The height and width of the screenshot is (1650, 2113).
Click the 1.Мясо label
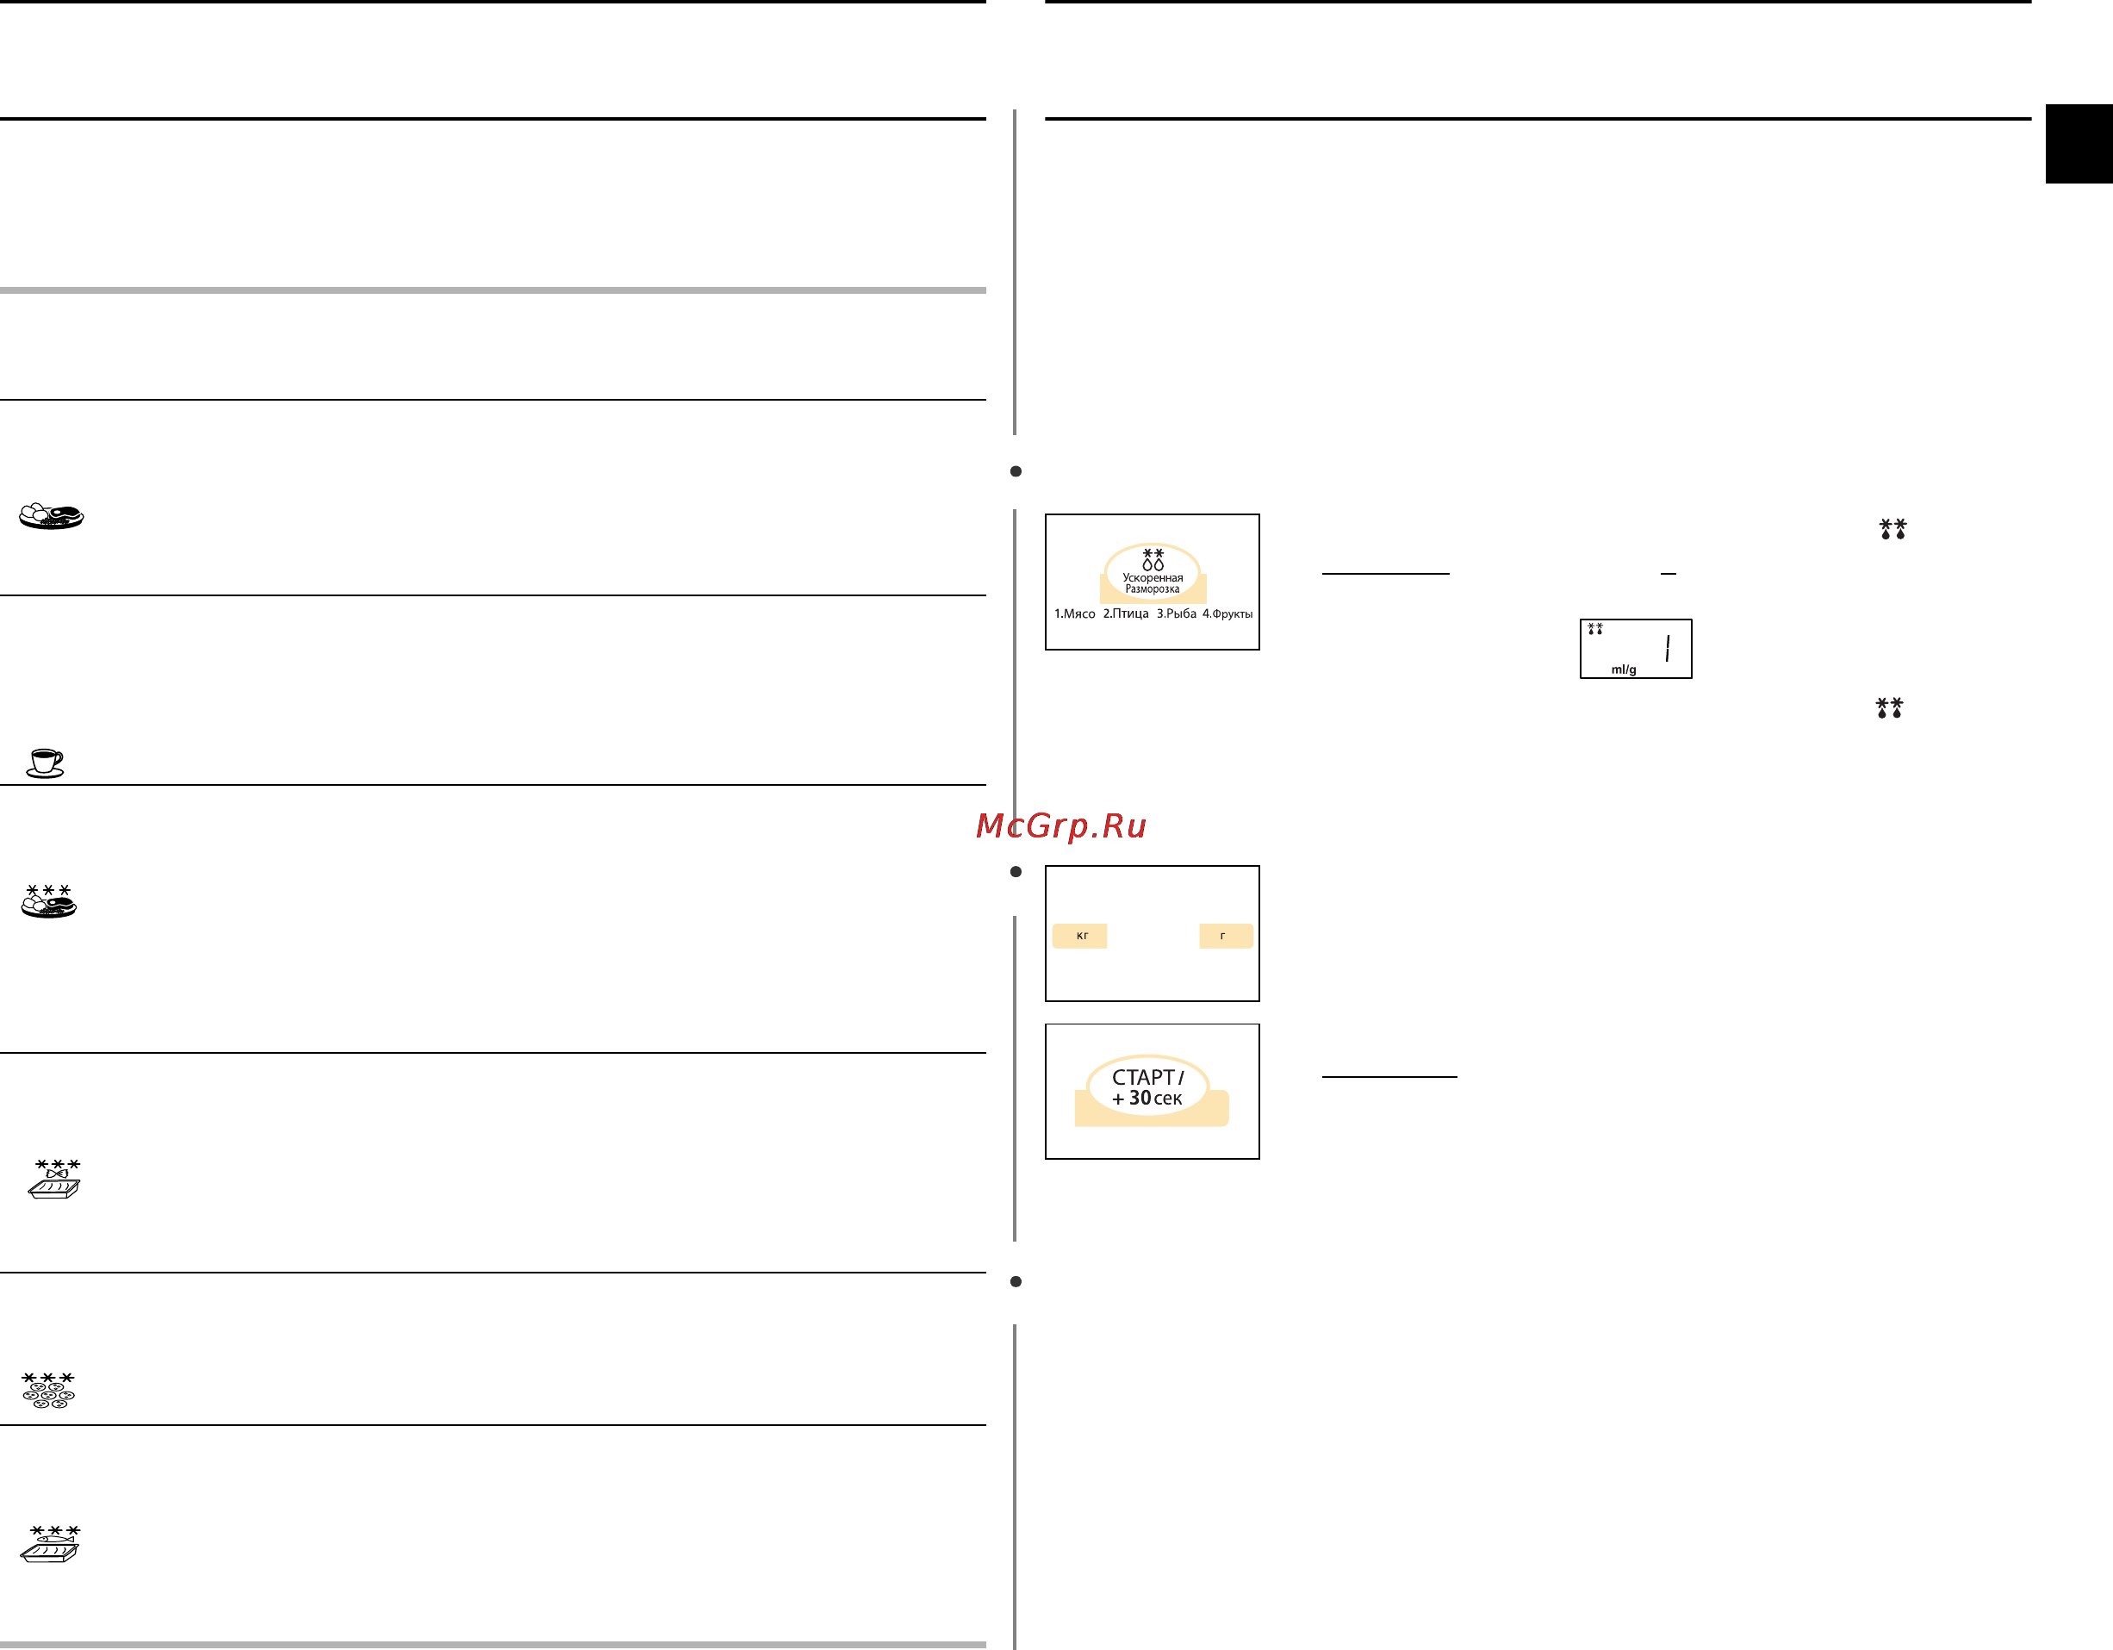[x=1075, y=613]
